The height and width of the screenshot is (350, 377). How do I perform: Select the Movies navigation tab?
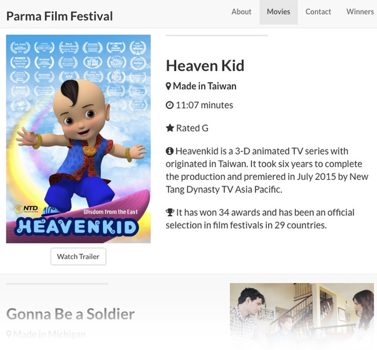click(x=278, y=12)
